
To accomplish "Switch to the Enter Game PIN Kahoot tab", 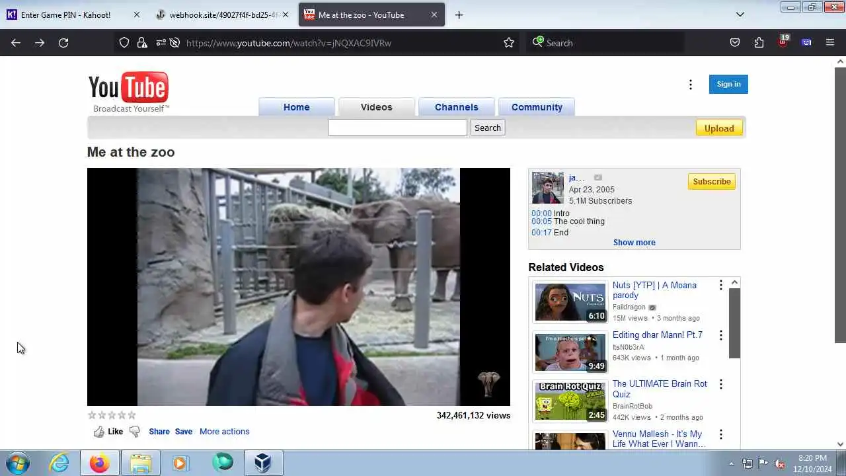I will coord(67,15).
